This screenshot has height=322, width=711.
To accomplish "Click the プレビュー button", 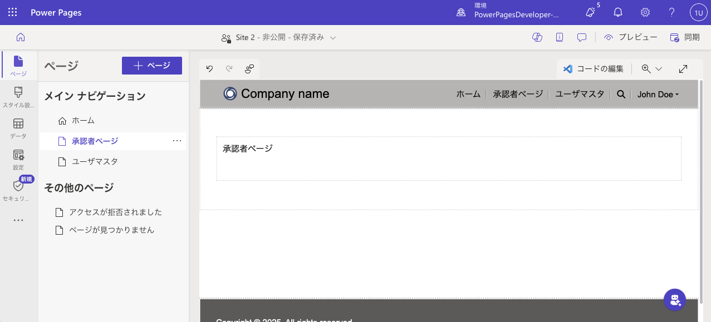I will pos(631,37).
